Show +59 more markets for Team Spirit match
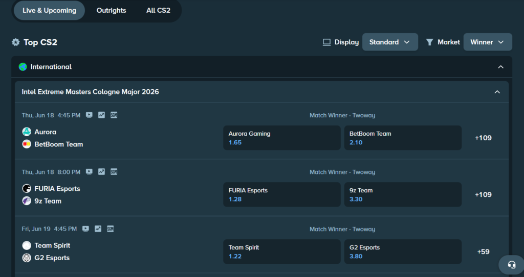Image resolution: width=524 pixels, height=277 pixels. pos(483,251)
